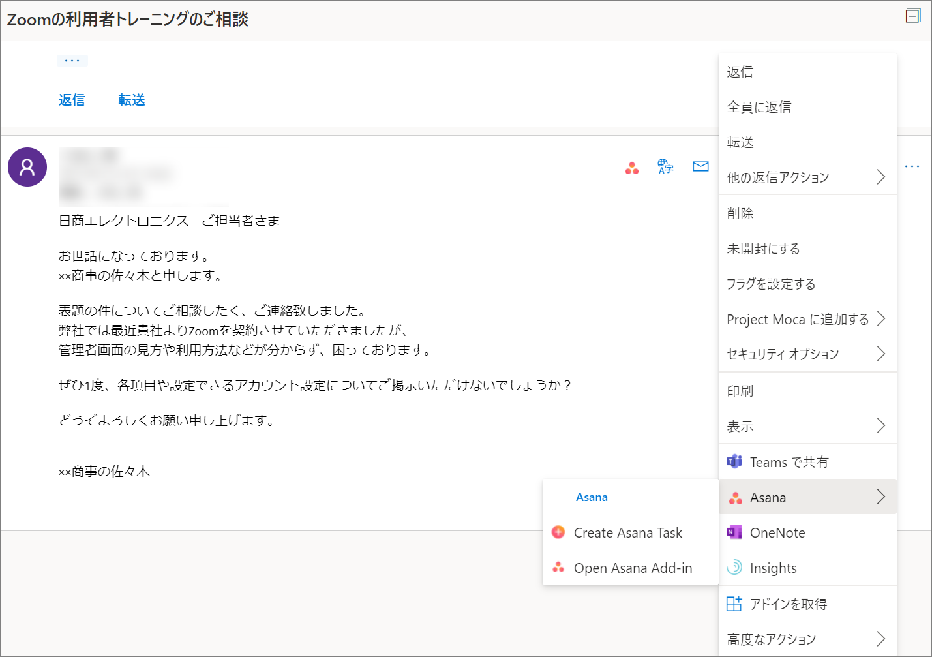Click the line ××商事の佐々木と申します。

click(x=143, y=275)
